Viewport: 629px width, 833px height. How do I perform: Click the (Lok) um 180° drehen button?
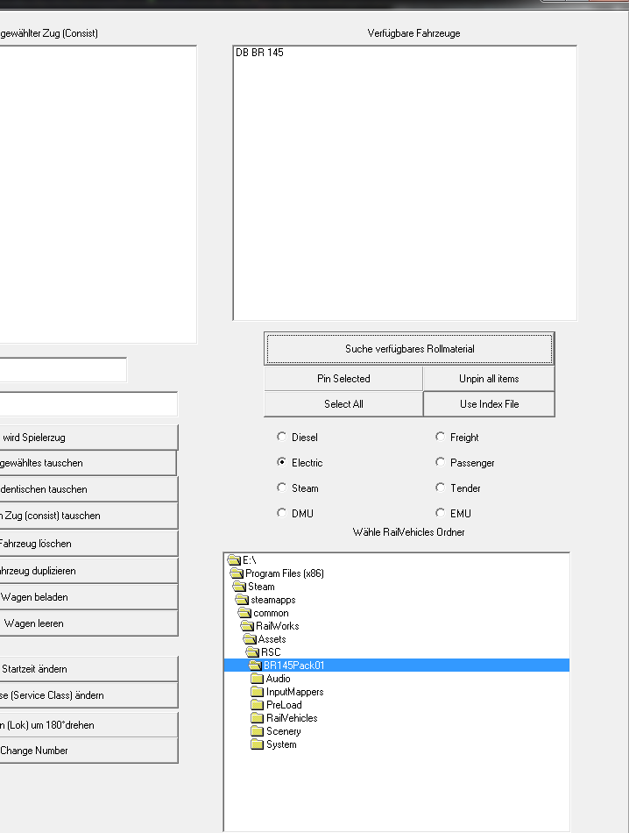tap(88, 724)
